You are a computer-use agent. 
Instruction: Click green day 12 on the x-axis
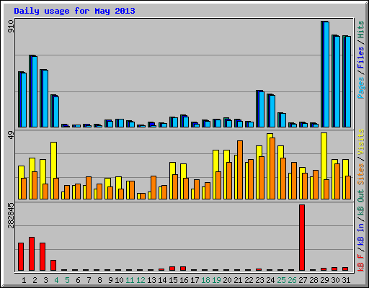[x=141, y=280]
